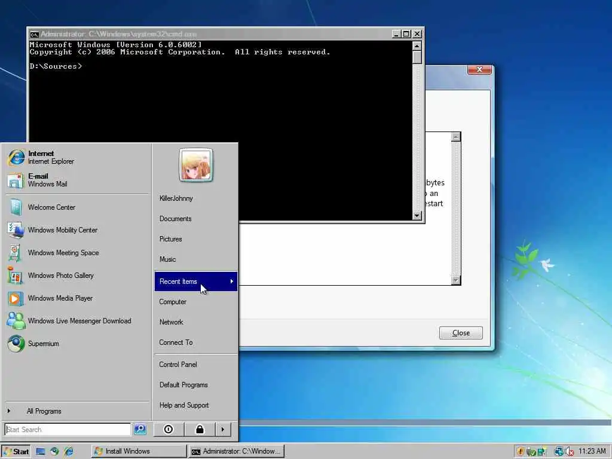The image size is (612, 459).
Task: Launch Windows Meeting Space
Action: point(77,253)
